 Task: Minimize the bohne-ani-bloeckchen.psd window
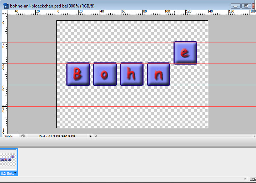(236, 6)
